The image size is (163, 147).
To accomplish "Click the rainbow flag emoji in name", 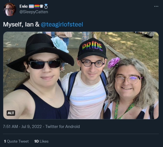I will pos(37,6).
